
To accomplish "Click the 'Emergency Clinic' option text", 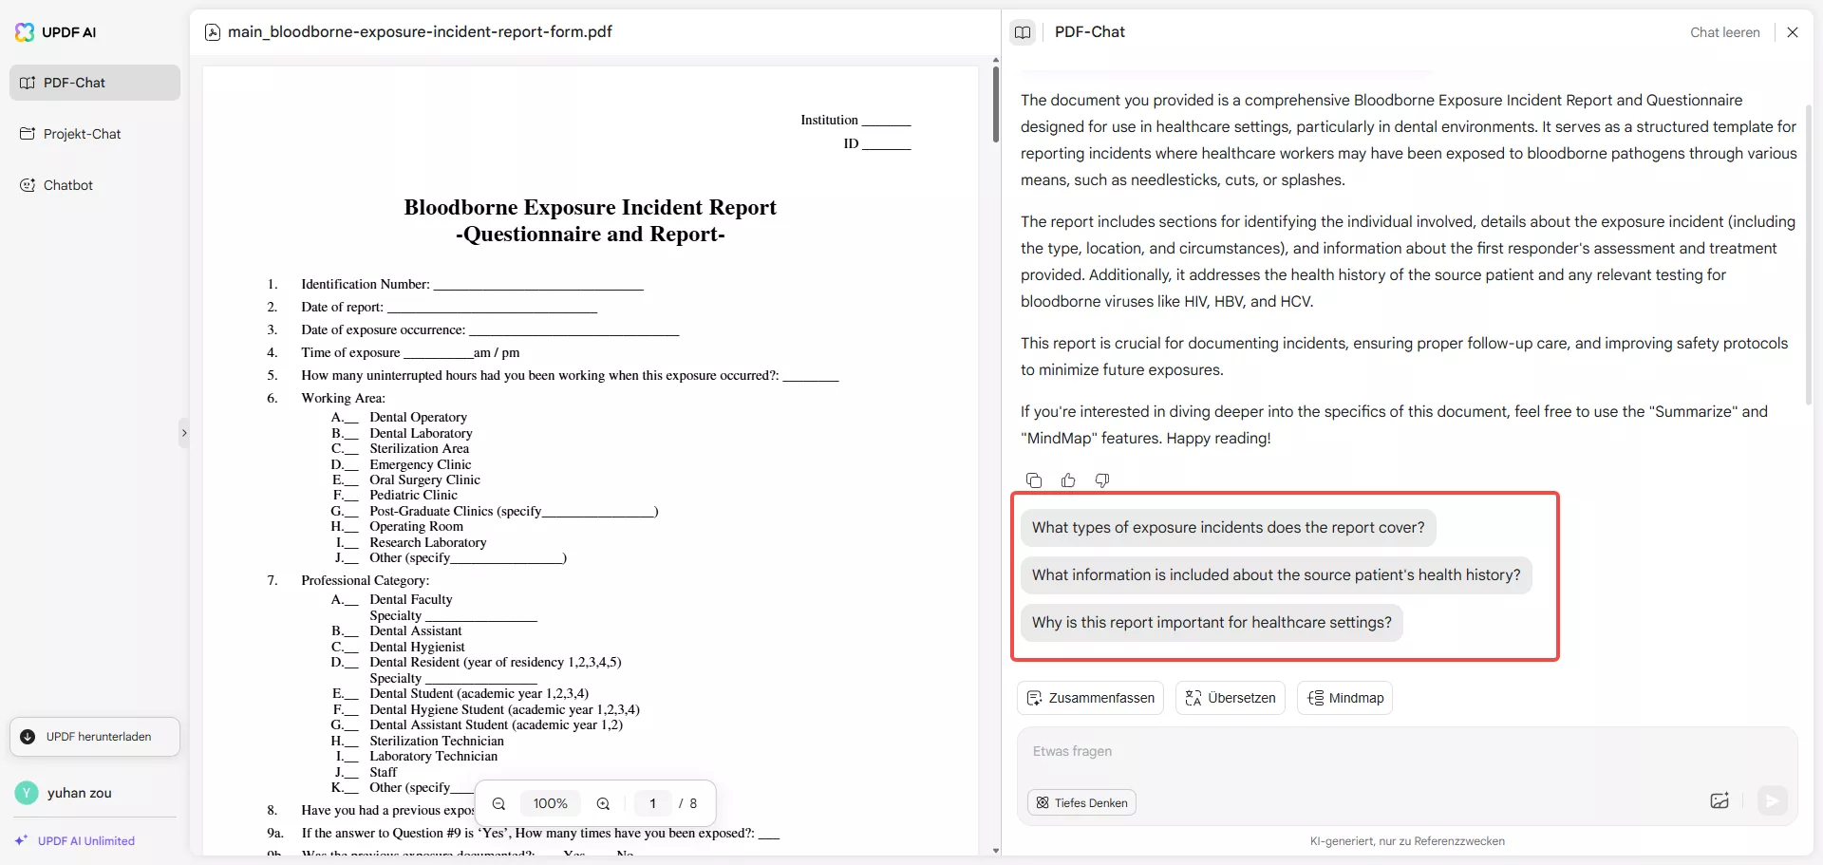I will click(x=420, y=464).
